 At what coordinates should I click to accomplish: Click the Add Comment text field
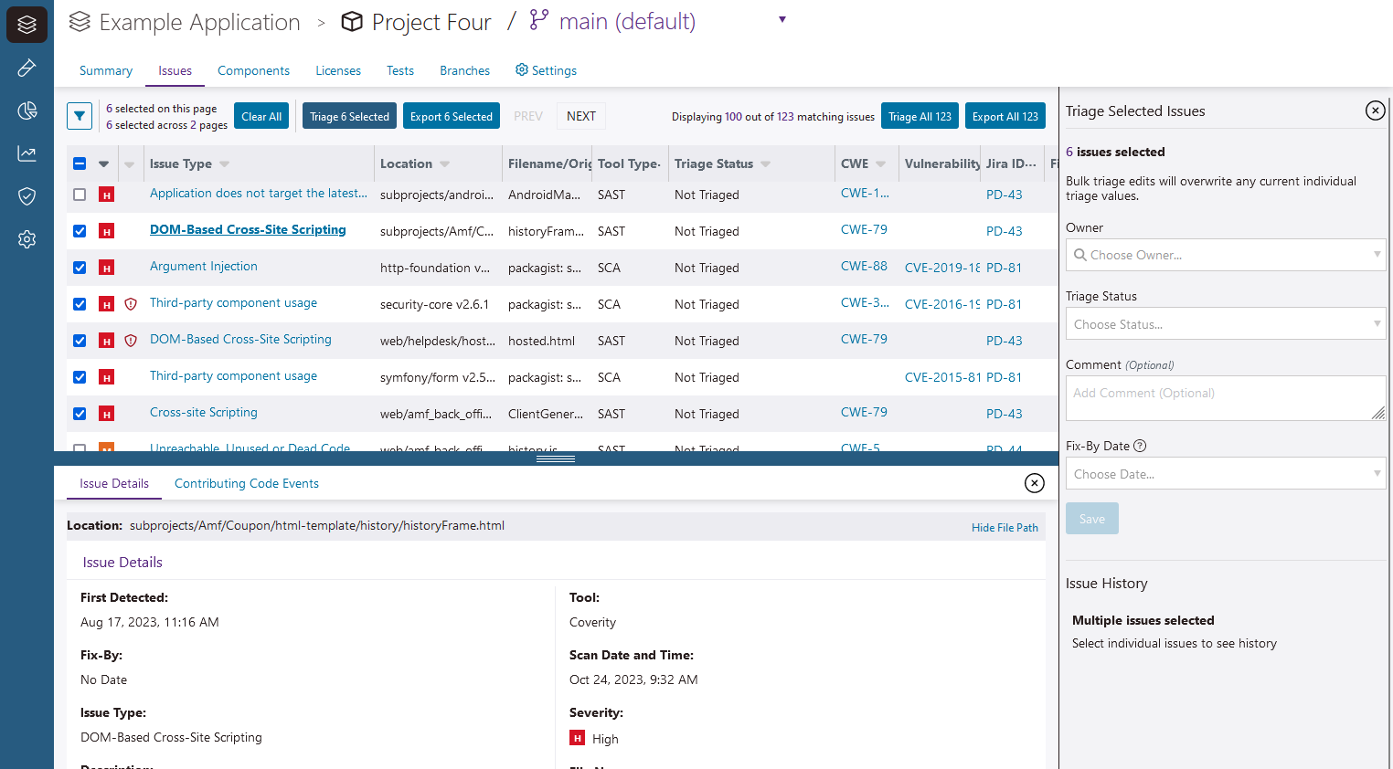point(1224,398)
